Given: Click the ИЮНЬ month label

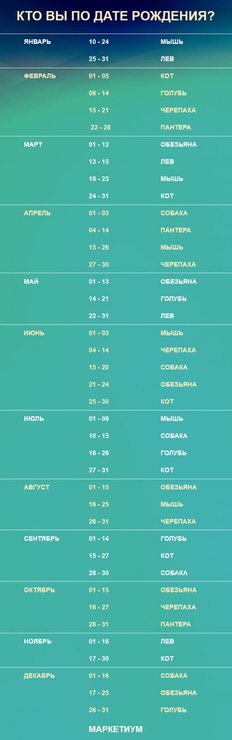Looking at the screenshot, I should (34, 333).
